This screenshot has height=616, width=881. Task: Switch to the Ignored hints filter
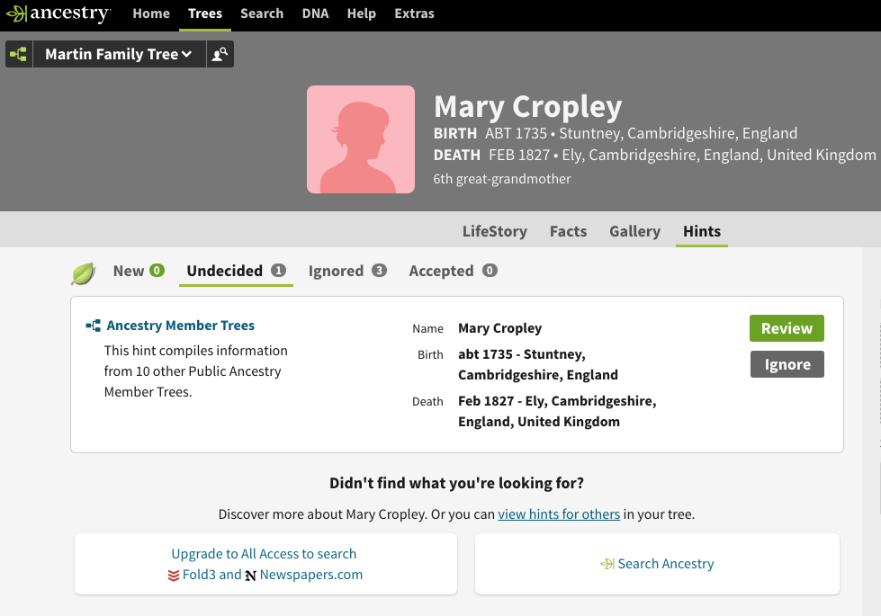coord(337,271)
